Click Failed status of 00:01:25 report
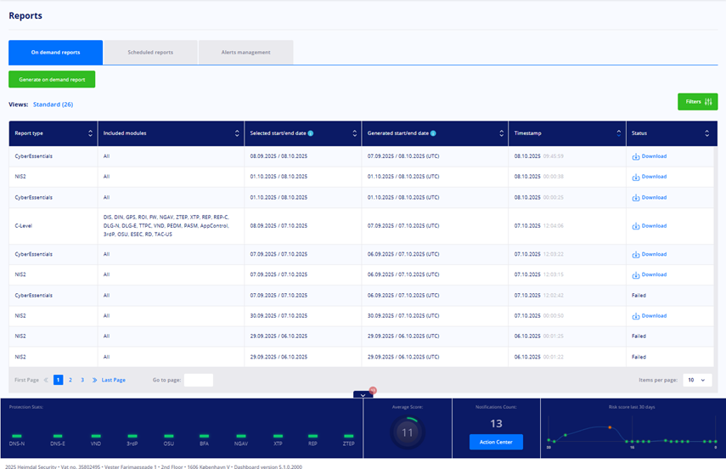This screenshot has width=726, height=469. (639, 336)
